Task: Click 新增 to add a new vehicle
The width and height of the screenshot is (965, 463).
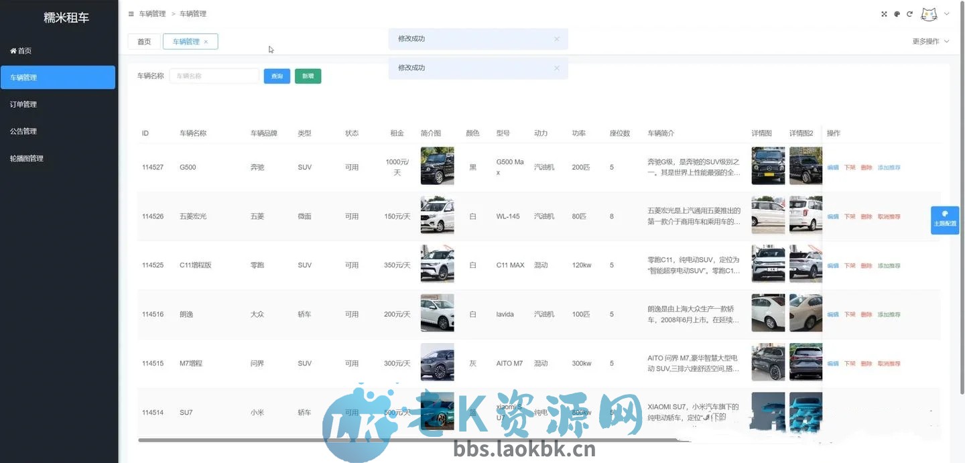Action: pyautogui.click(x=308, y=76)
